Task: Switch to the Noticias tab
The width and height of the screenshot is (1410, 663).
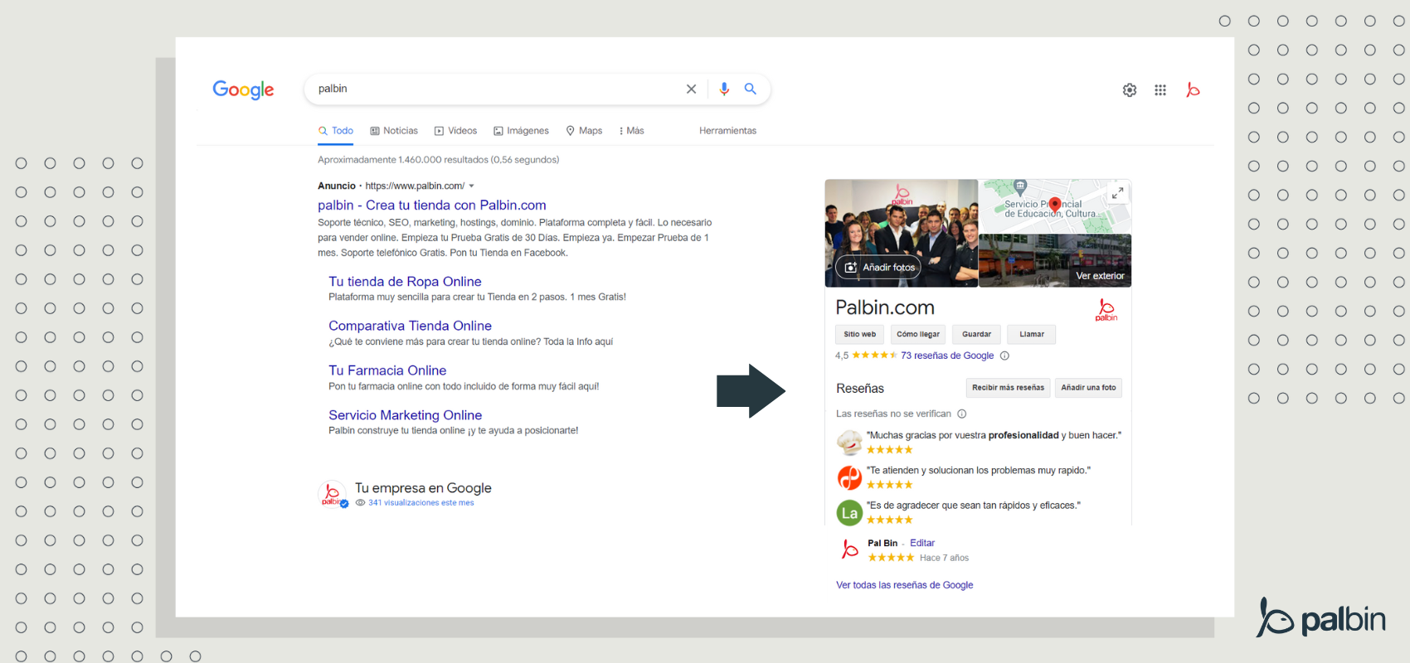Action: coord(394,131)
